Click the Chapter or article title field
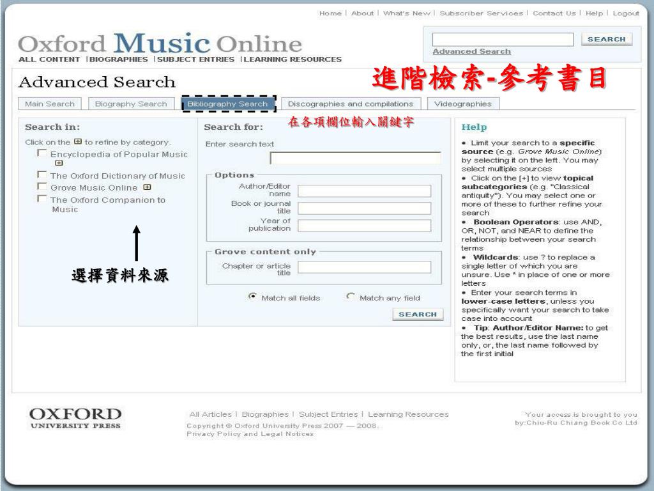This screenshot has width=654, height=491. pos(364,267)
